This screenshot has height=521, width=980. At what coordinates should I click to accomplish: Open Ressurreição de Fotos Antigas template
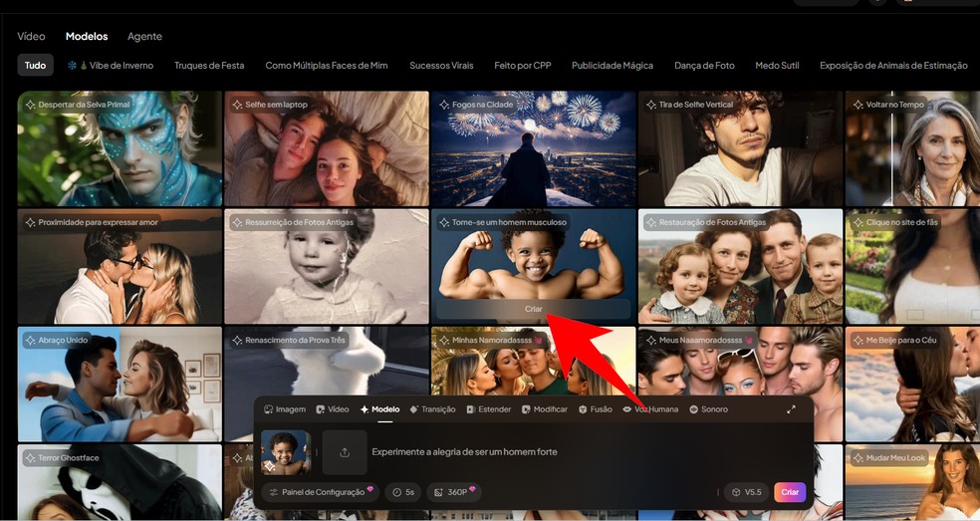coord(327,266)
